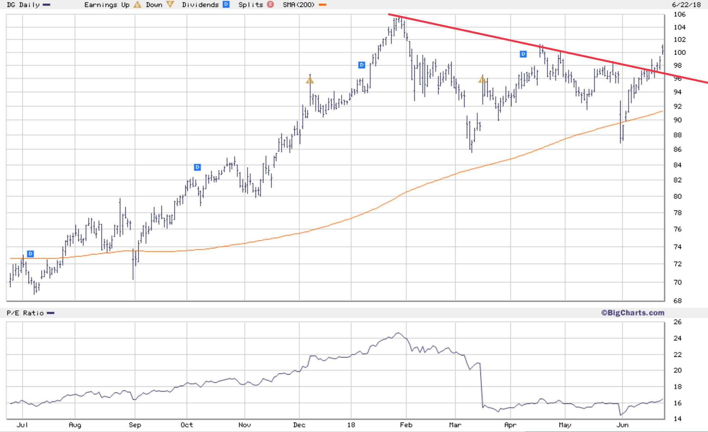Click the orange SMA(200) legend swatch
This screenshot has height=432, width=708.
click(323, 5)
